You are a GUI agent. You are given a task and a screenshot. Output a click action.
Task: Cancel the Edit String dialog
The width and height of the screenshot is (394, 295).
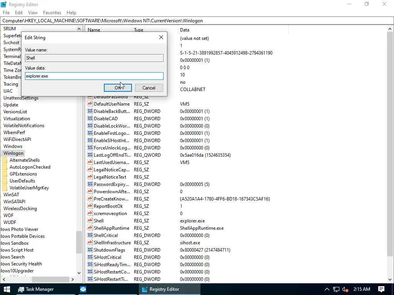point(149,88)
